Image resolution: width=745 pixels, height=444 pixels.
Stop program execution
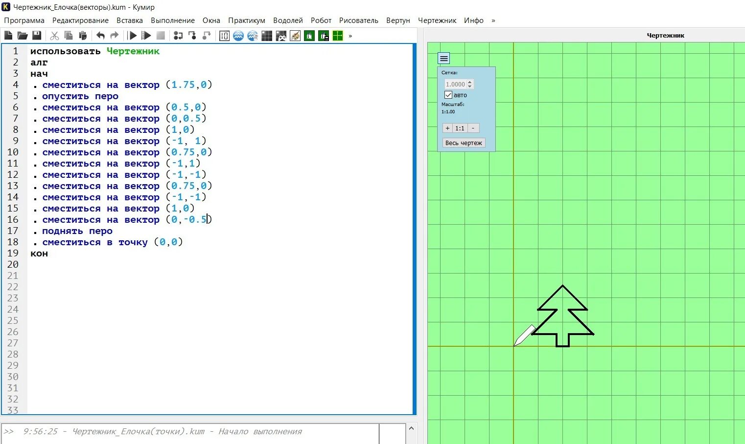(161, 36)
